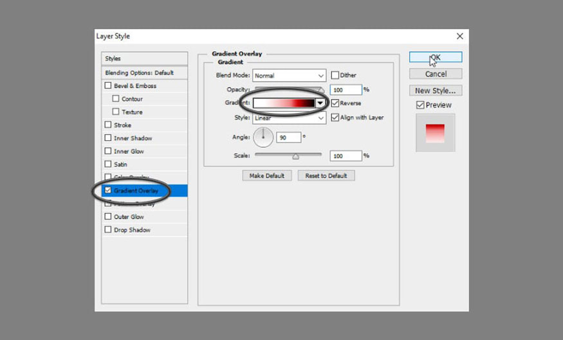Screen dimensions: 563x340
Task: Toggle Align with Layer checkbox
Action: click(335, 118)
